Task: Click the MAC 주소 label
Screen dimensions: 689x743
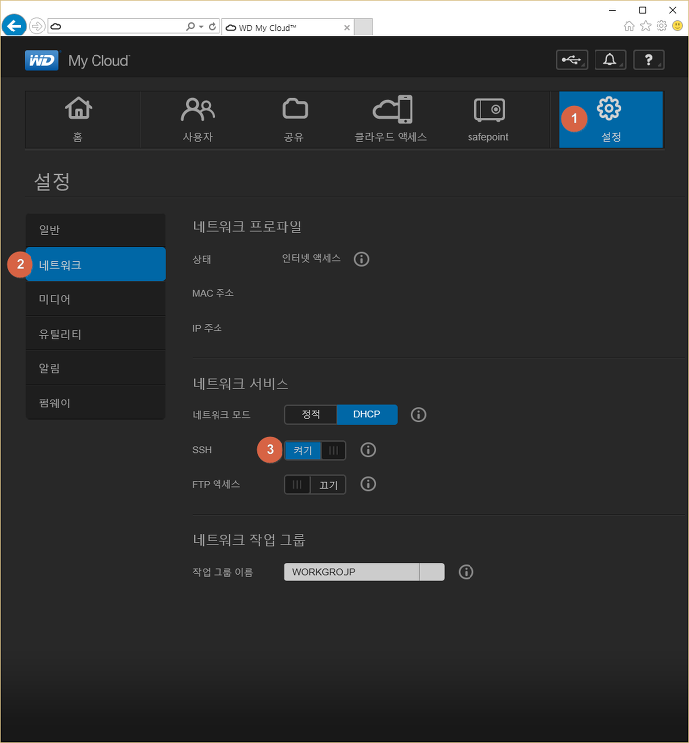Action: pyautogui.click(x=213, y=293)
